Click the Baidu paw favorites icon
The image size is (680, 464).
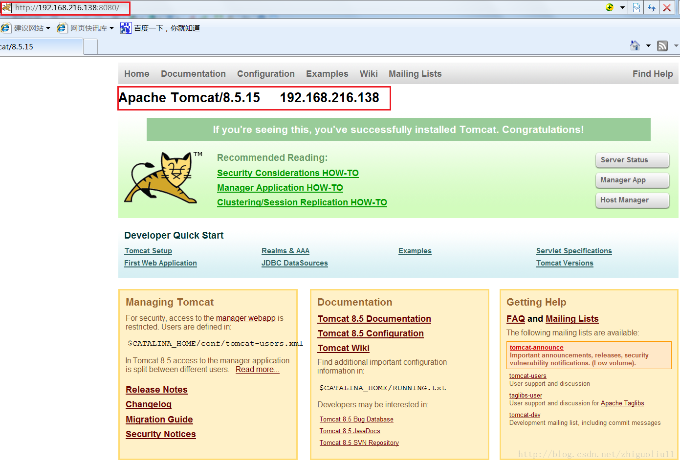point(126,28)
